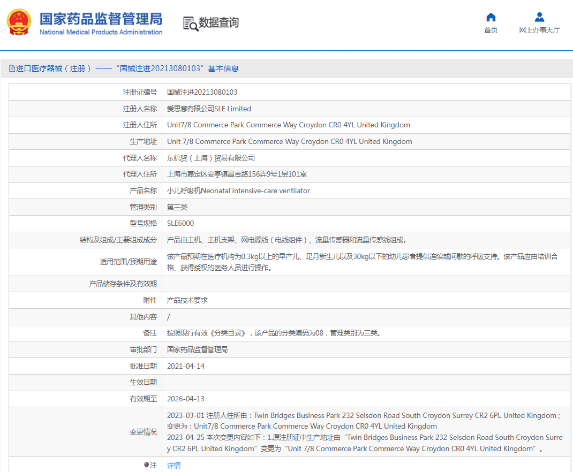Click the 国家药品监督管理局 site title
Image resolution: width=573 pixels, height=472 pixels.
[101, 19]
